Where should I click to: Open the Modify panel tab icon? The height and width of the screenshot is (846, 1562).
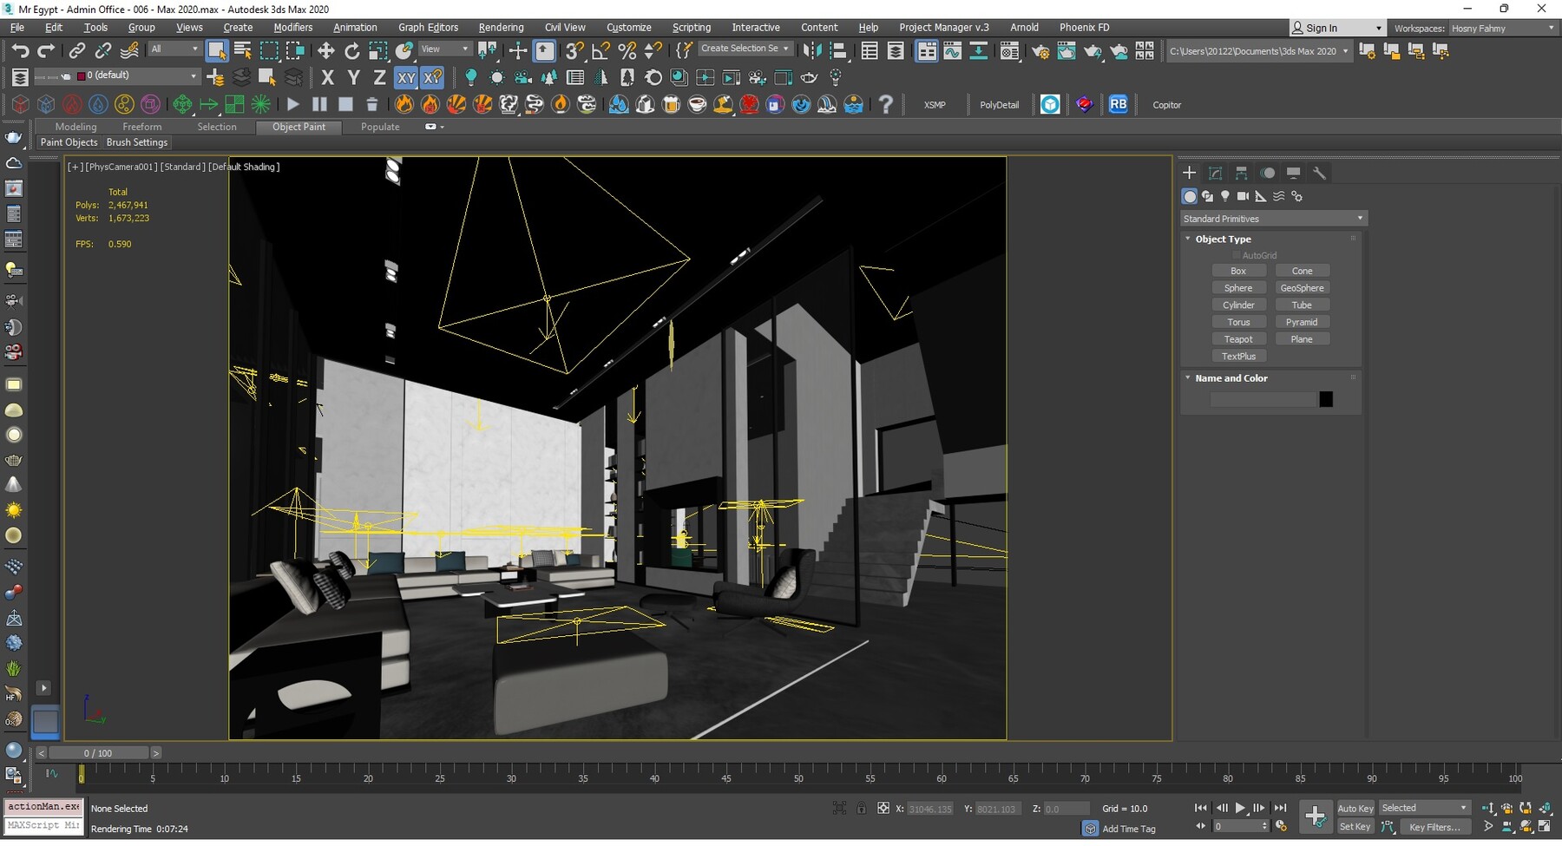(x=1216, y=174)
